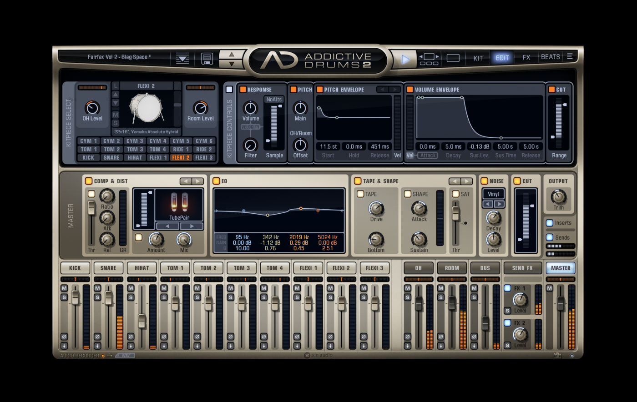
Task: Toggle the NOISE section power button
Action: pyautogui.click(x=485, y=181)
